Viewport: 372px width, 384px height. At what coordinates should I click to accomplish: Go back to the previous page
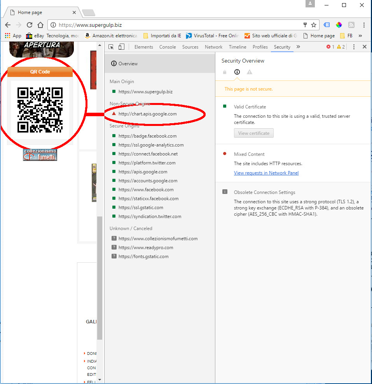(8, 25)
